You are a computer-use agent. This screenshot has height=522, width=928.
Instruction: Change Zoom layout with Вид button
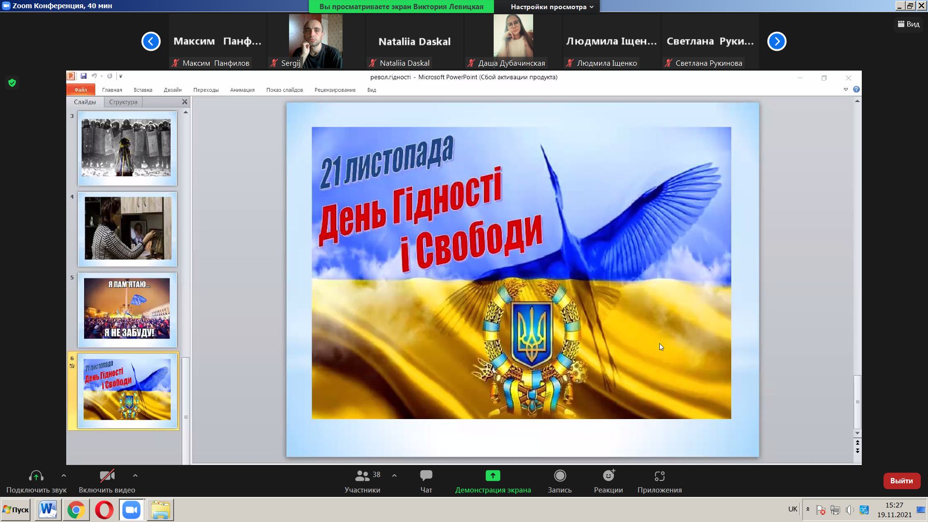909,24
